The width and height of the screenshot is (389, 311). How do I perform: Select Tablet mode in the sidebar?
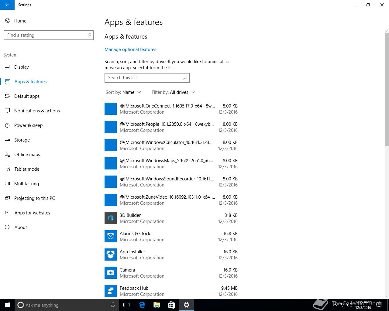(x=27, y=169)
